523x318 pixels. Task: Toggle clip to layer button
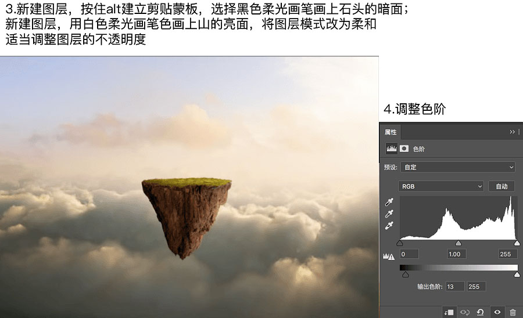click(x=448, y=312)
